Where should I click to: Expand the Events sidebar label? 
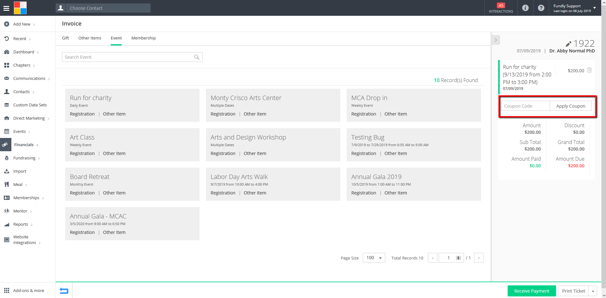[x=20, y=131]
